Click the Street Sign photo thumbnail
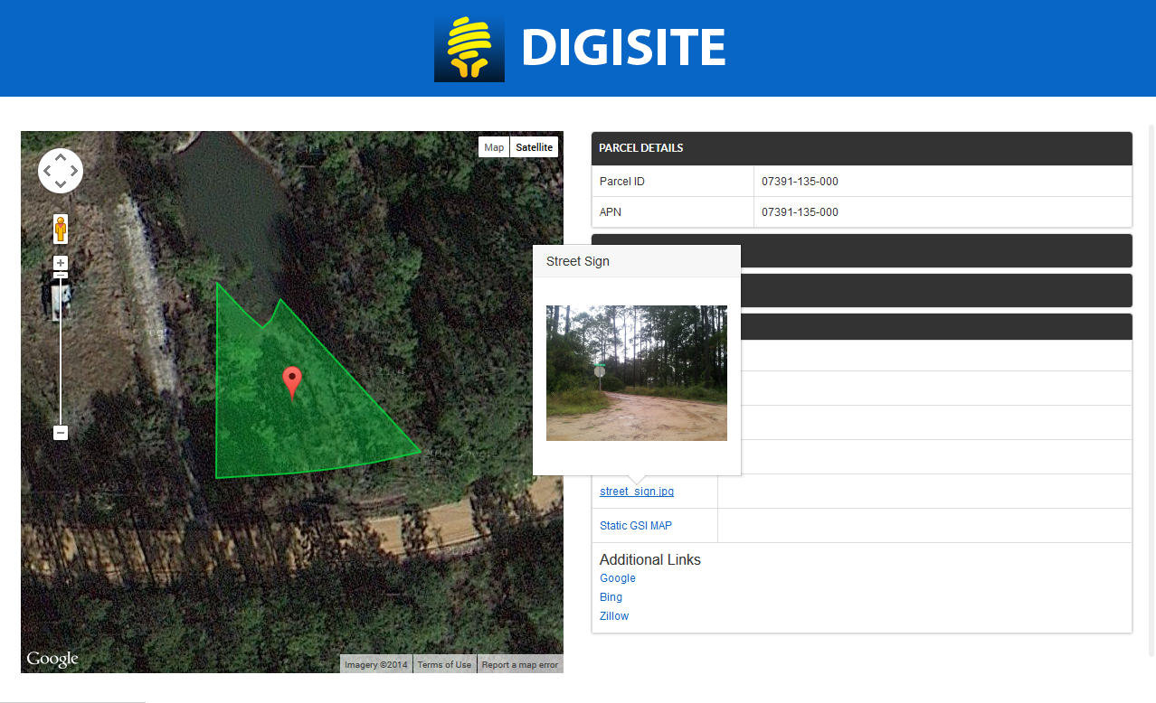1156x703 pixels. pos(636,372)
